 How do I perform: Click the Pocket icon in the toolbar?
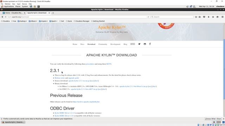pos(204,17)
